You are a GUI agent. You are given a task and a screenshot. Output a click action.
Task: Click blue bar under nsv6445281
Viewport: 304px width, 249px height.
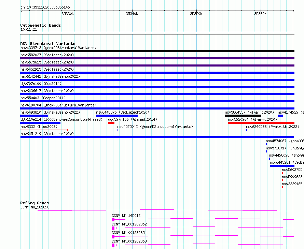point(282,166)
